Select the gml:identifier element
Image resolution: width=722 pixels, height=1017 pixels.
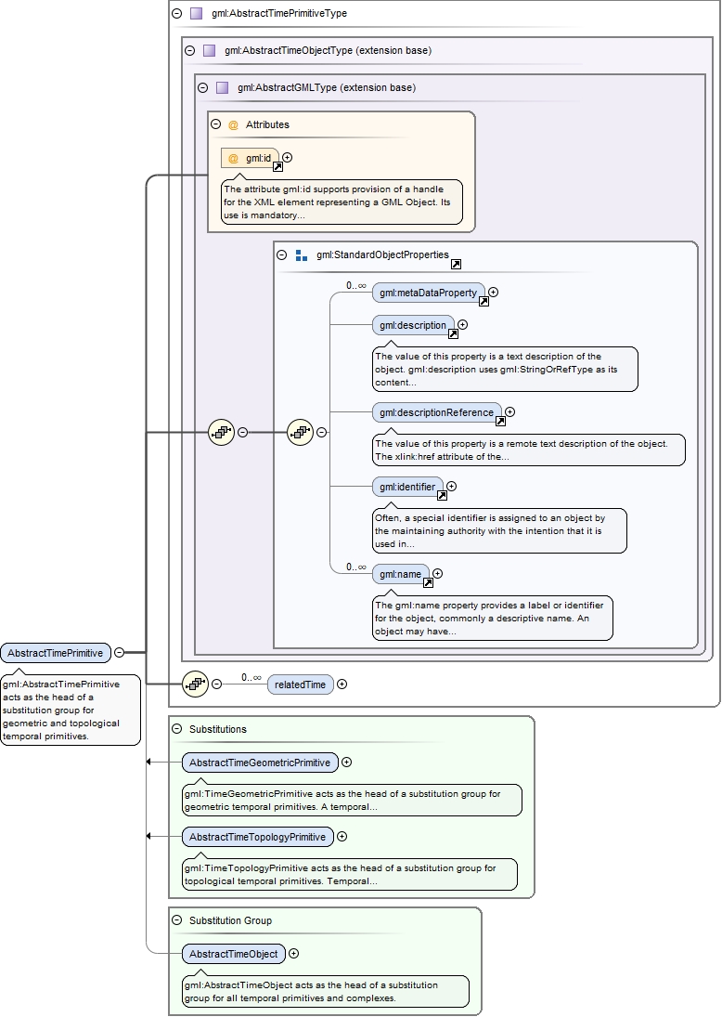point(407,487)
